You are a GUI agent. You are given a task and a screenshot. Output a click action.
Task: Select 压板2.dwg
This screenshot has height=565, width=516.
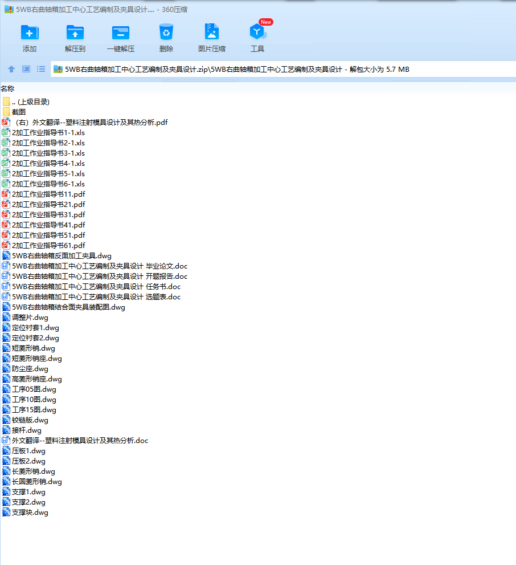[24, 461]
